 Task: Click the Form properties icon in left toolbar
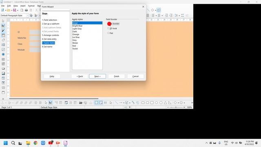[3, 36]
